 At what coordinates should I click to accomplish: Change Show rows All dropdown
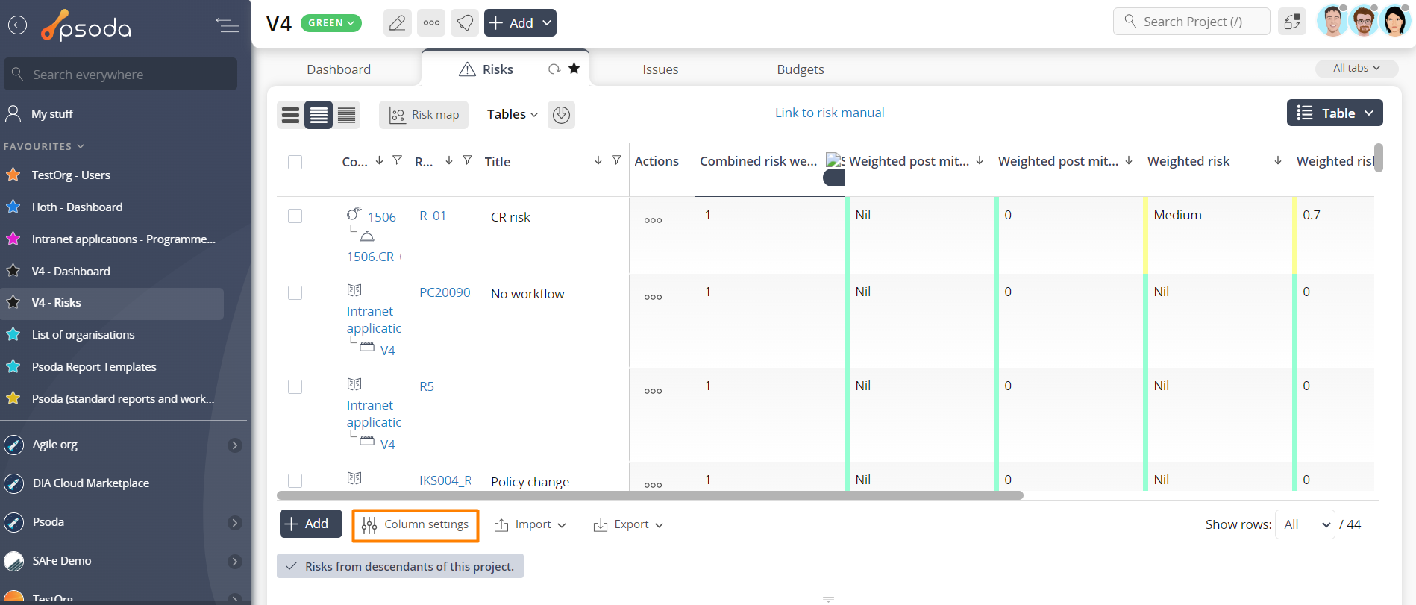pyautogui.click(x=1305, y=524)
